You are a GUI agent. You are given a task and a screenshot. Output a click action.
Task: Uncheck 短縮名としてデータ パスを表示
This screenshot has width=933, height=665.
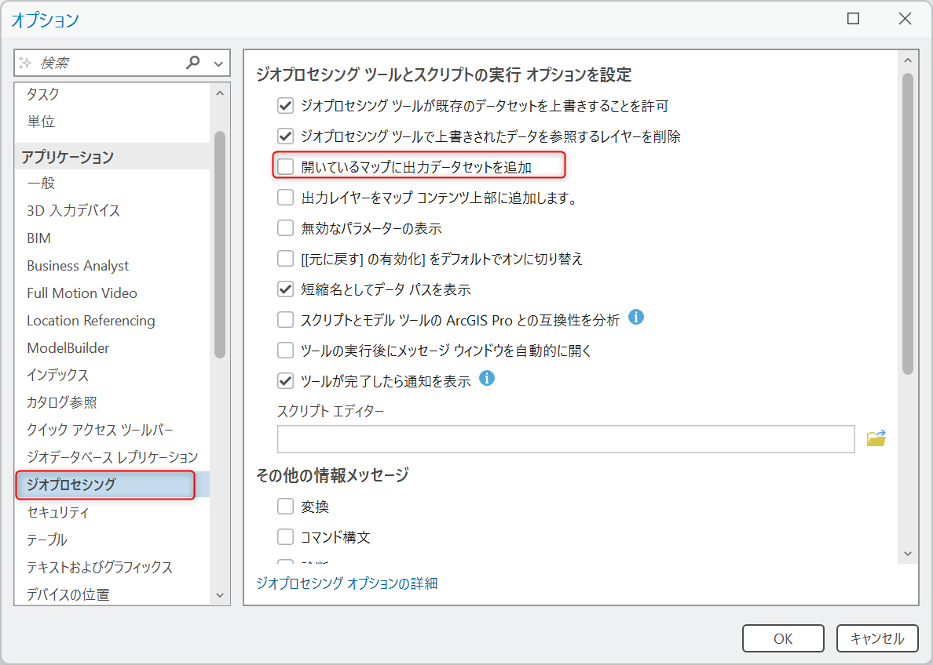pos(285,289)
